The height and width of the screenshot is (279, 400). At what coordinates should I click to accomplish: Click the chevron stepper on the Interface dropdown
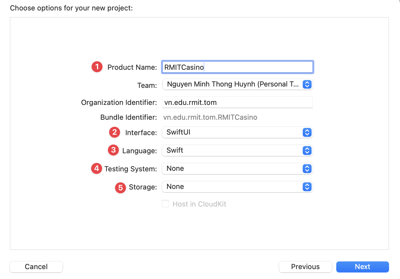(x=307, y=132)
